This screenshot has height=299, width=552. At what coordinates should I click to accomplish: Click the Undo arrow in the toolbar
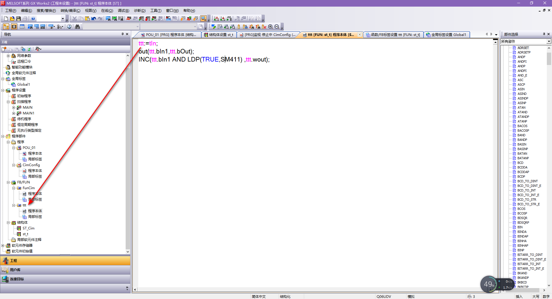(x=94, y=19)
